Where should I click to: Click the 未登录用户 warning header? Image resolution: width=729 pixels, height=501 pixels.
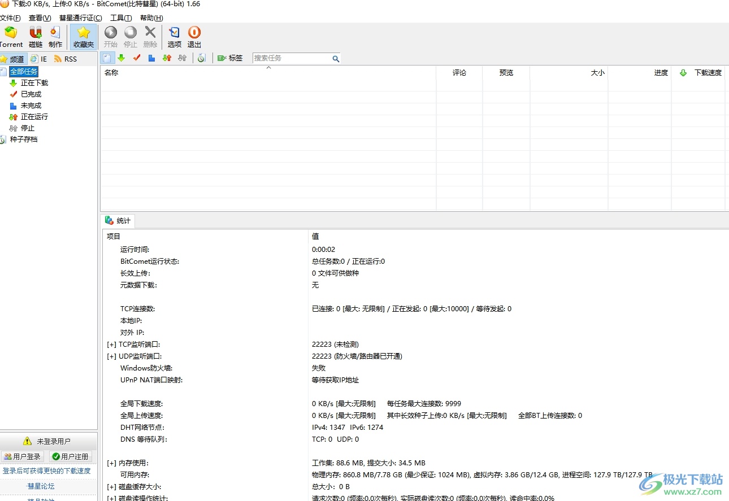pos(47,441)
